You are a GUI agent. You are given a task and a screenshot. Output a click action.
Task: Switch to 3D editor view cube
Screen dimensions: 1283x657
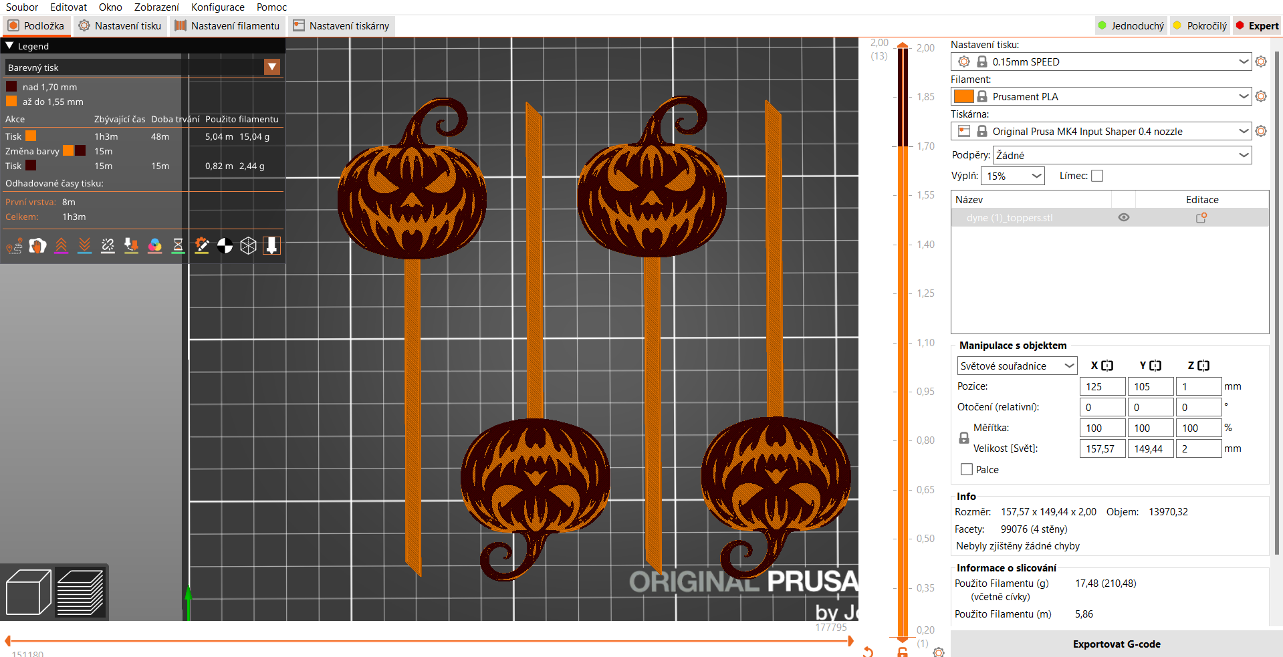tap(28, 592)
